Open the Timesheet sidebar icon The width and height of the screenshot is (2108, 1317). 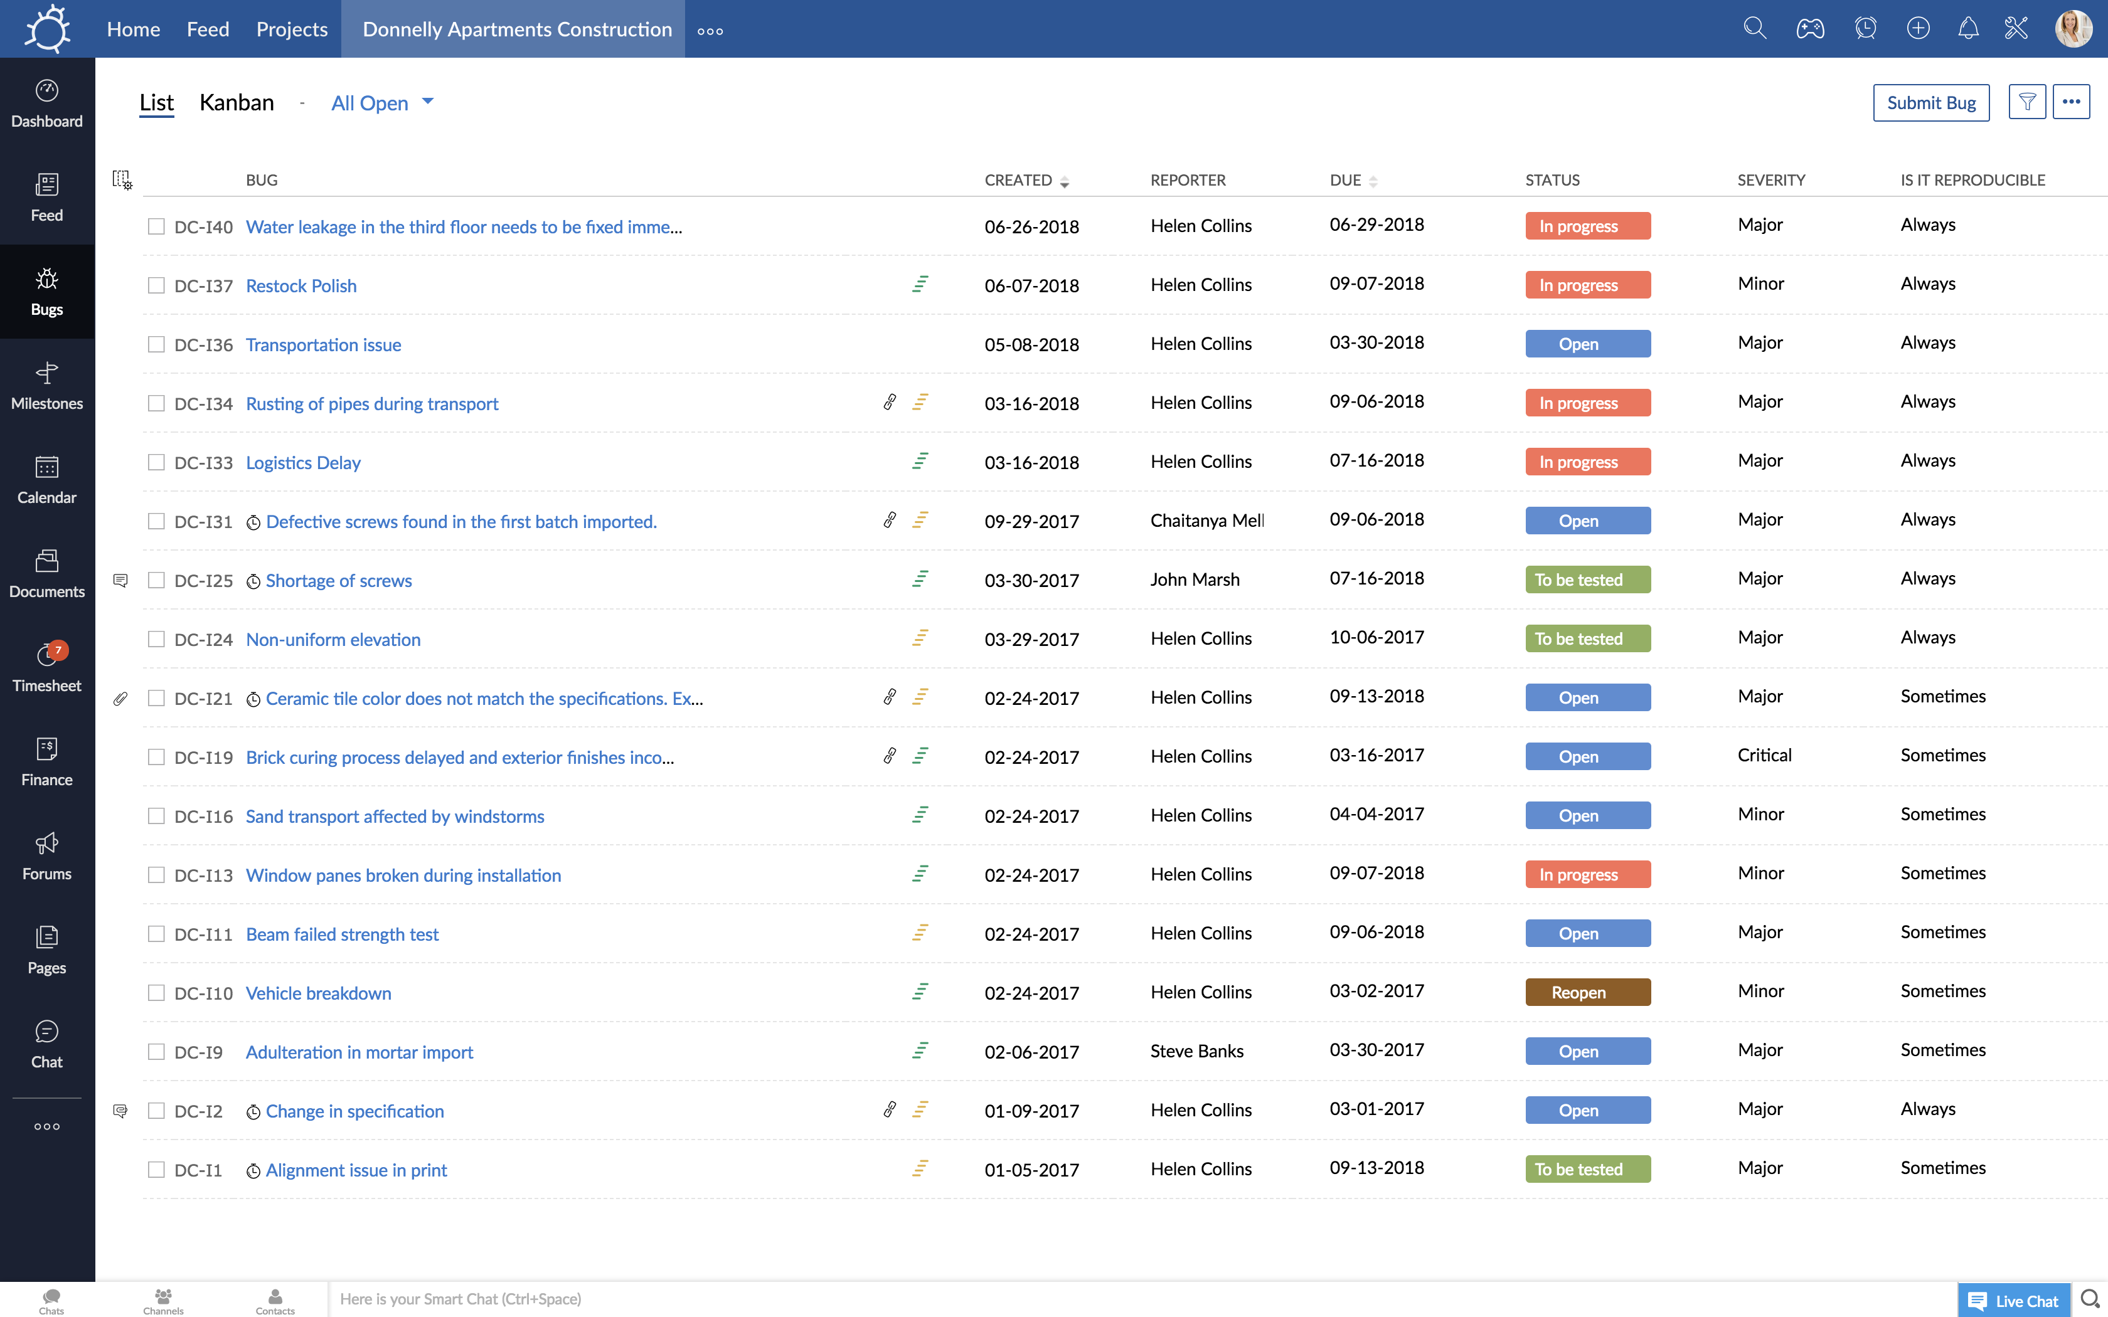coord(47,667)
